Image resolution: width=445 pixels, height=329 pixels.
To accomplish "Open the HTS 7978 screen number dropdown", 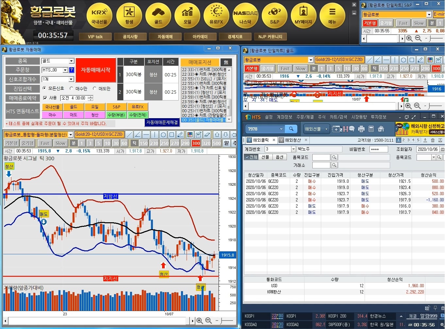I will (281, 129).
